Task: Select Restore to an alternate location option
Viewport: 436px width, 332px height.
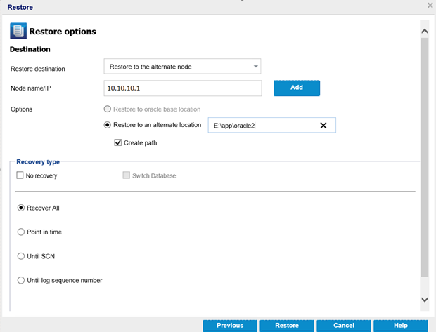Action: [x=108, y=125]
